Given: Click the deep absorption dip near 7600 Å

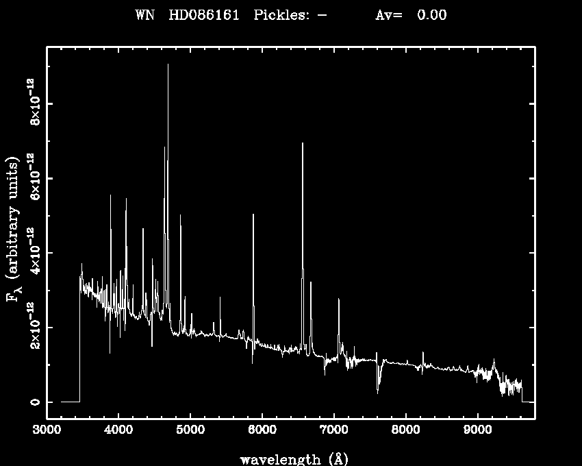Looking at the screenshot, I should click(x=378, y=391).
